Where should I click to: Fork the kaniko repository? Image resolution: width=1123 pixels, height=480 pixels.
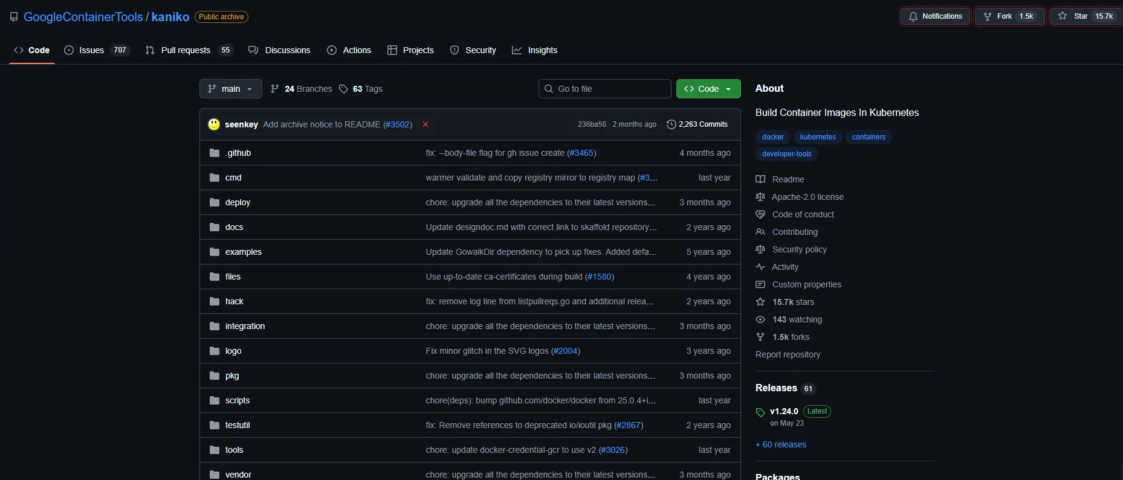coord(1009,16)
